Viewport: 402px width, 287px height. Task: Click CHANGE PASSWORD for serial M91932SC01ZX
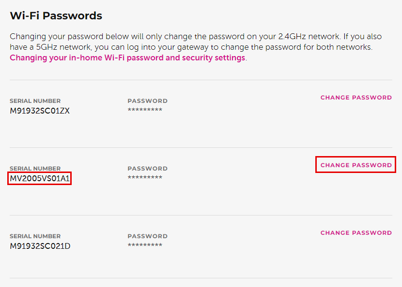(x=356, y=97)
